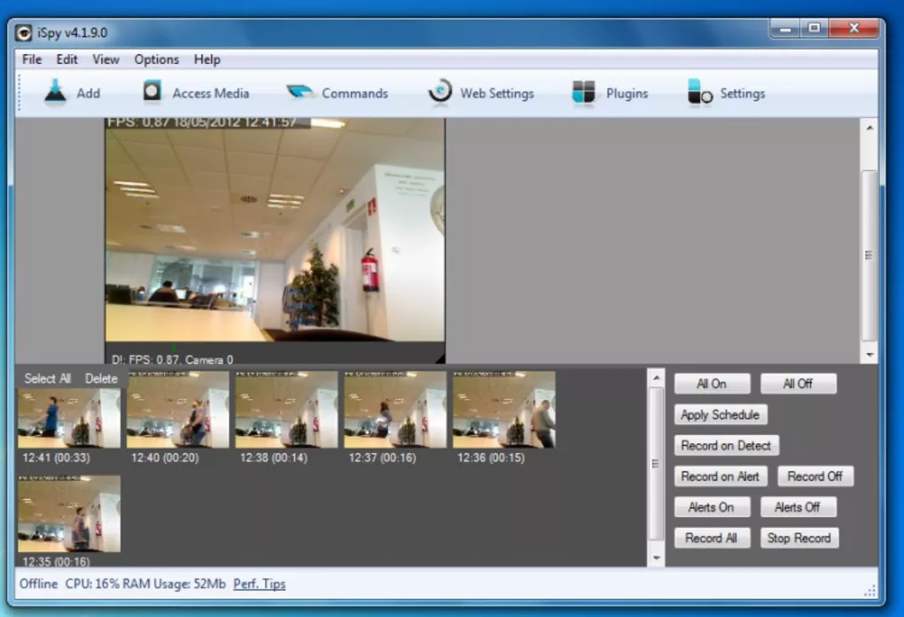Click the FPS: 0.87 Camera 0 caption

(173, 359)
